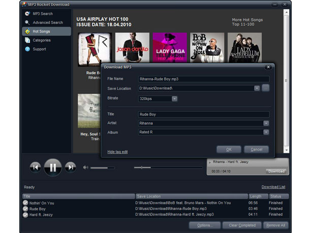Image resolution: width=311 pixels, height=233 pixels.
Task: Click the scroll down arrow of Hot Songs panel
Action: click(x=286, y=150)
